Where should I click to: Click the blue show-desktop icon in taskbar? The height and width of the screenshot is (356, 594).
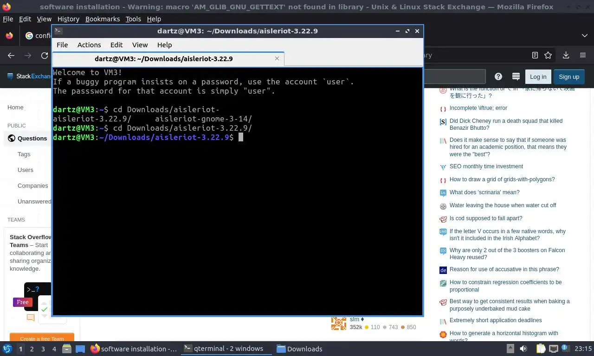click(80, 349)
